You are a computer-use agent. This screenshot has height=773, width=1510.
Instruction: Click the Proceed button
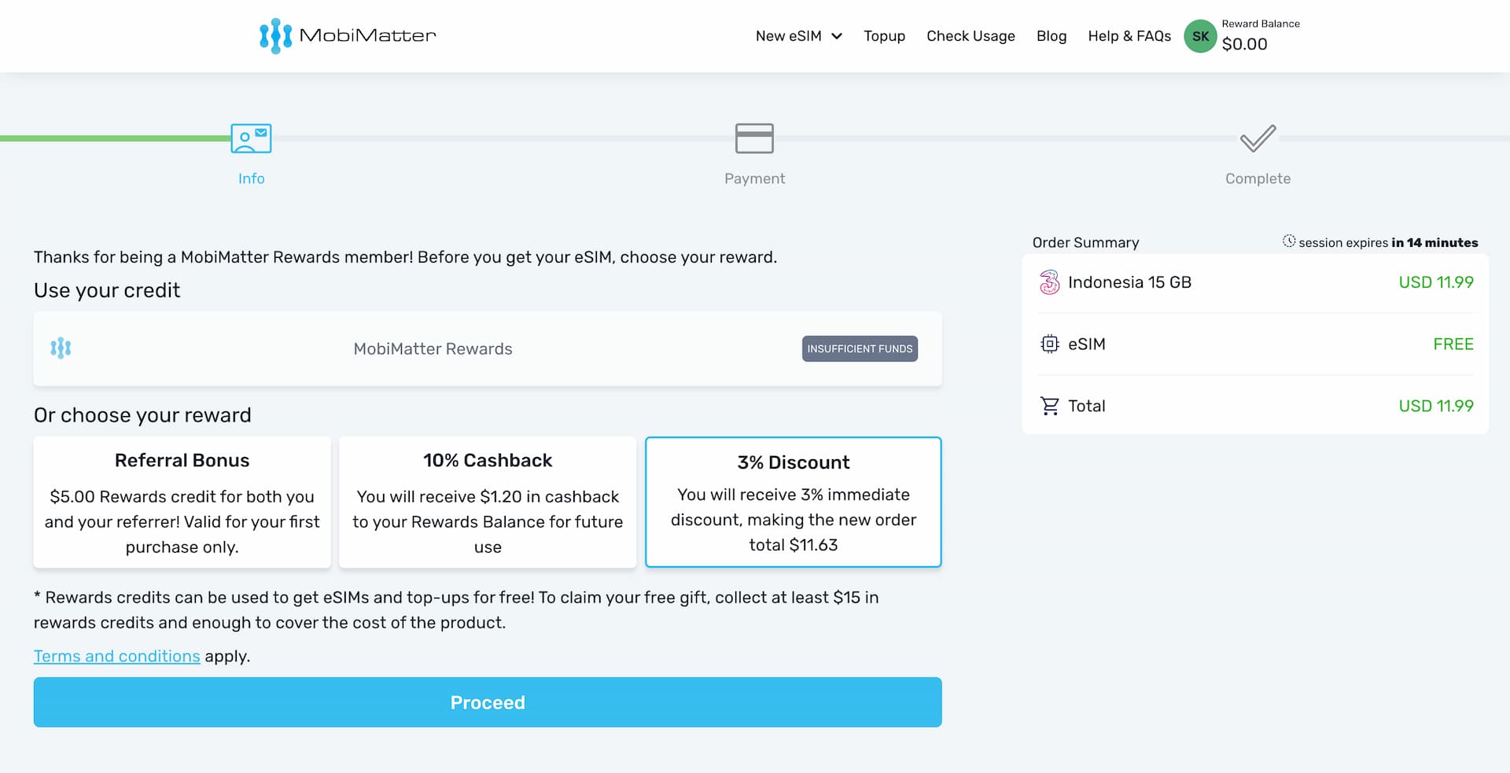[x=488, y=702]
